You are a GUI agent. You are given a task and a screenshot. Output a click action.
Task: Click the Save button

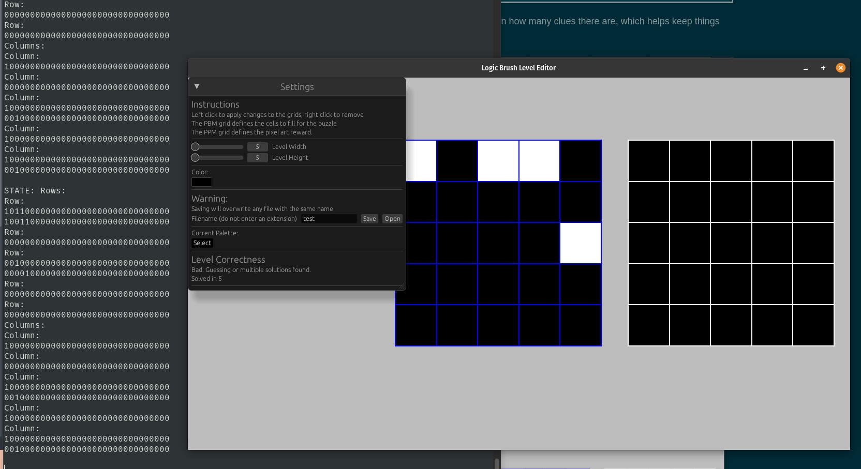point(369,219)
